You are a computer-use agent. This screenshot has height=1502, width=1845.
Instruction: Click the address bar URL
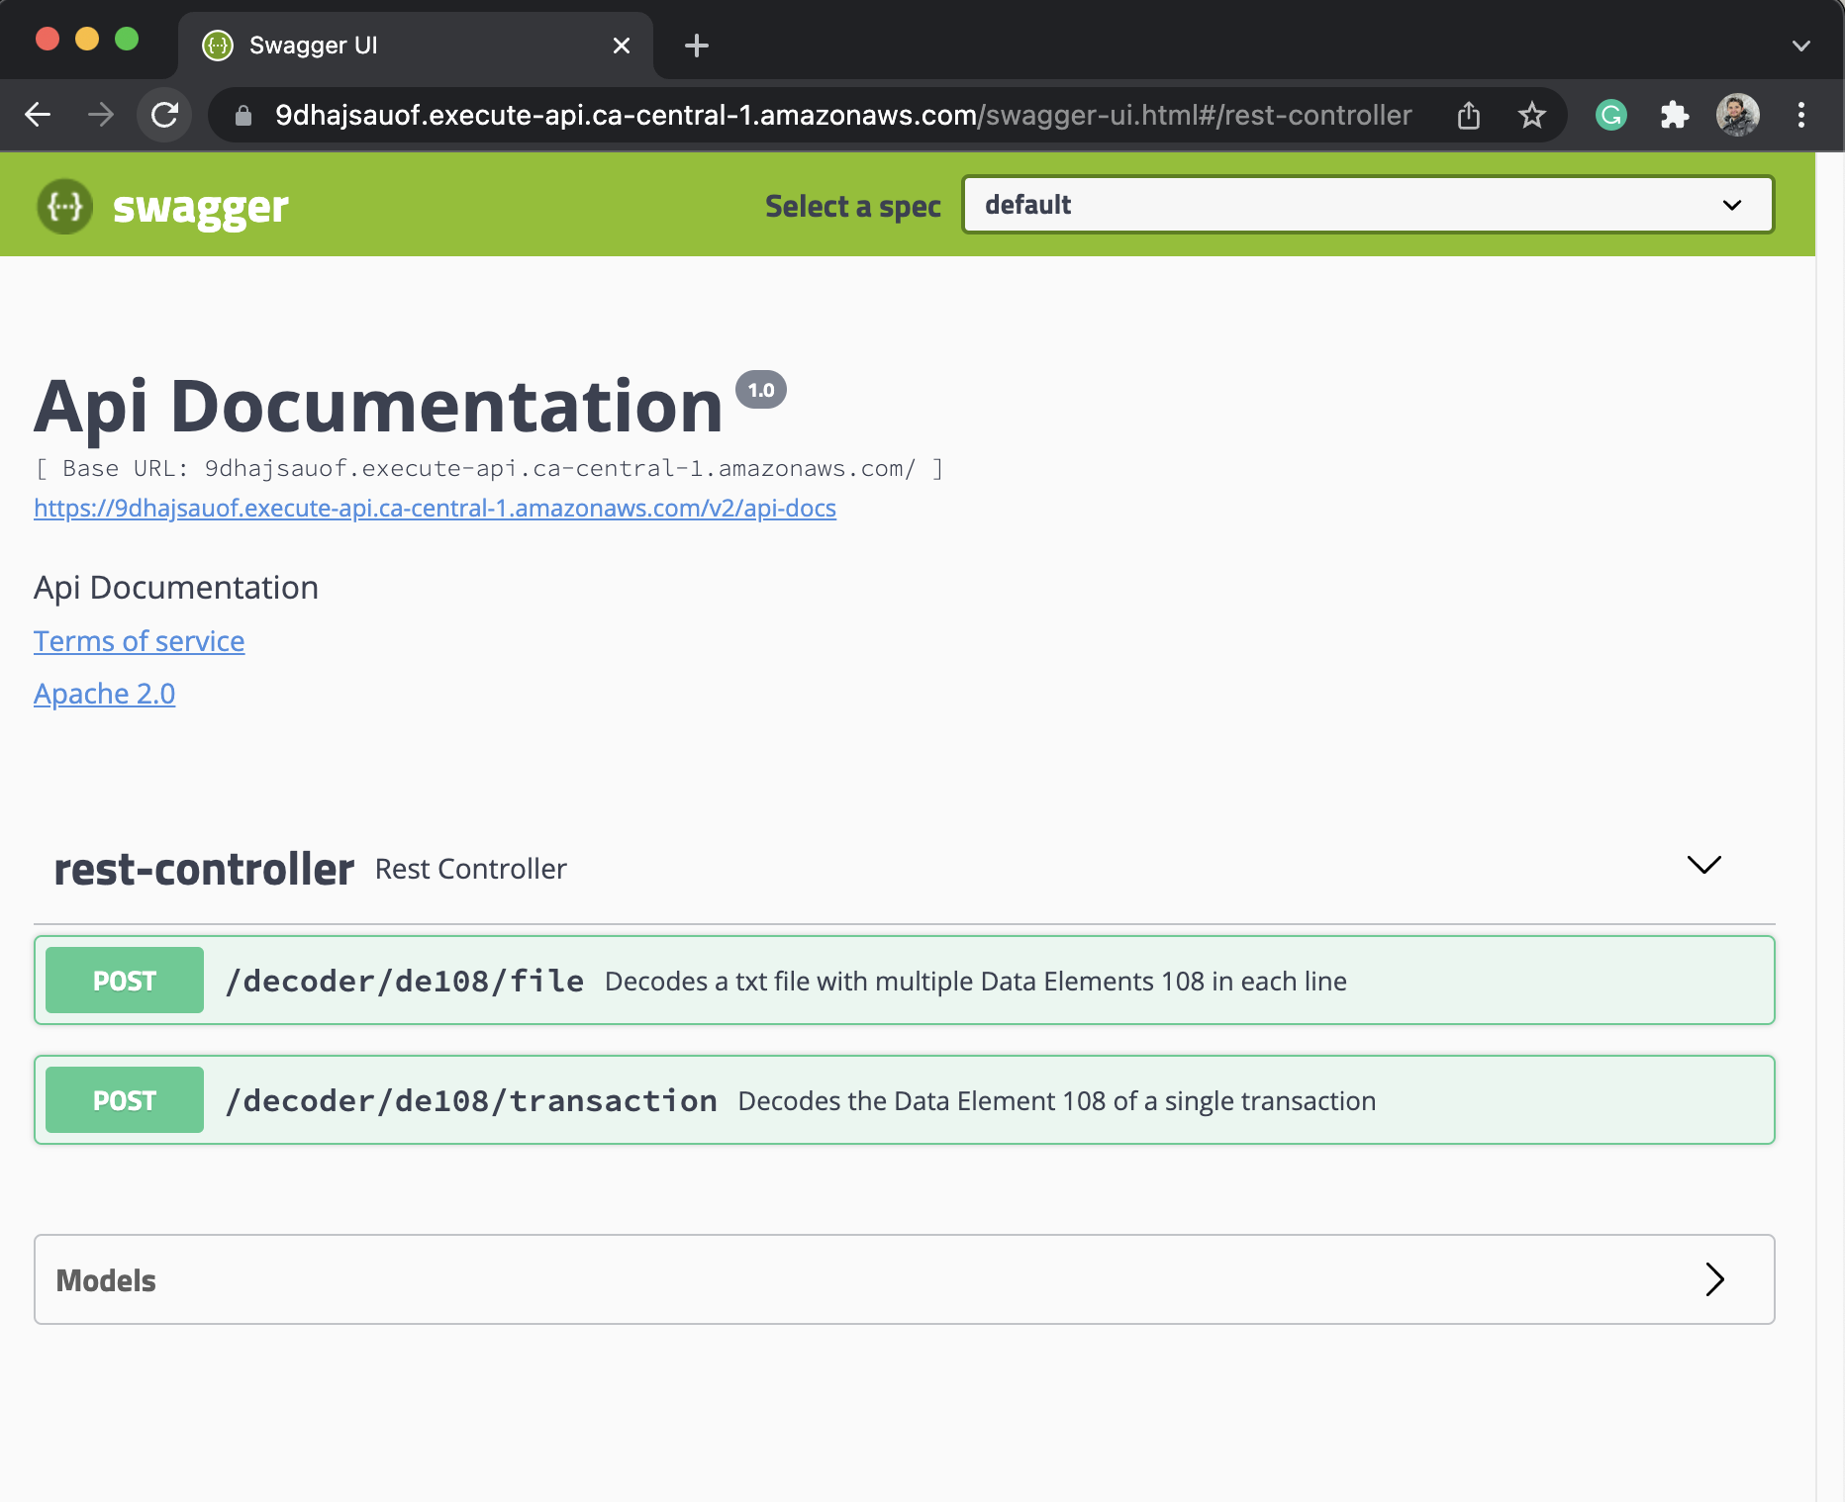(x=843, y=115)
